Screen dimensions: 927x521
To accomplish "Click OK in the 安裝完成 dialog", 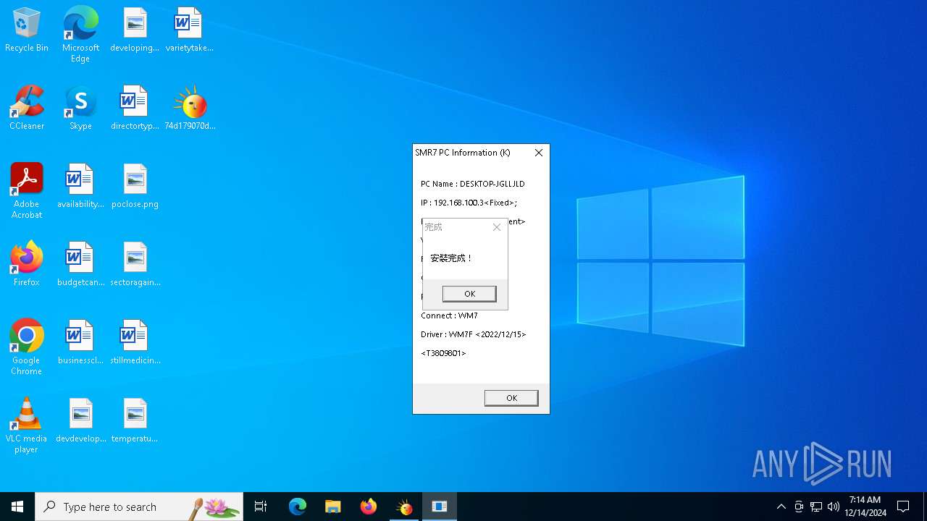I will pos(469,293).
